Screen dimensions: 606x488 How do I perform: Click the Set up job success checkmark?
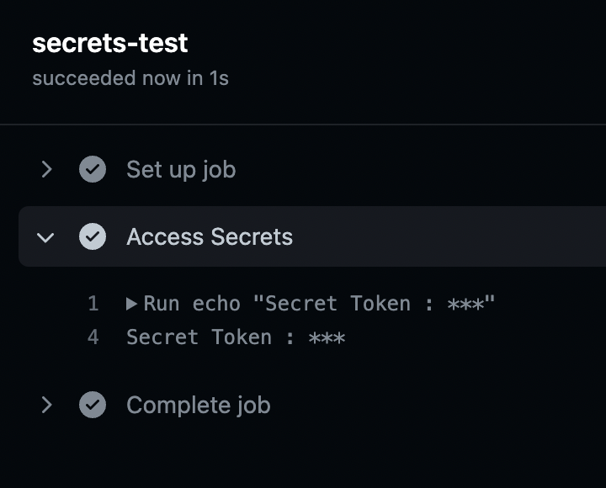(x=93, y=170)
